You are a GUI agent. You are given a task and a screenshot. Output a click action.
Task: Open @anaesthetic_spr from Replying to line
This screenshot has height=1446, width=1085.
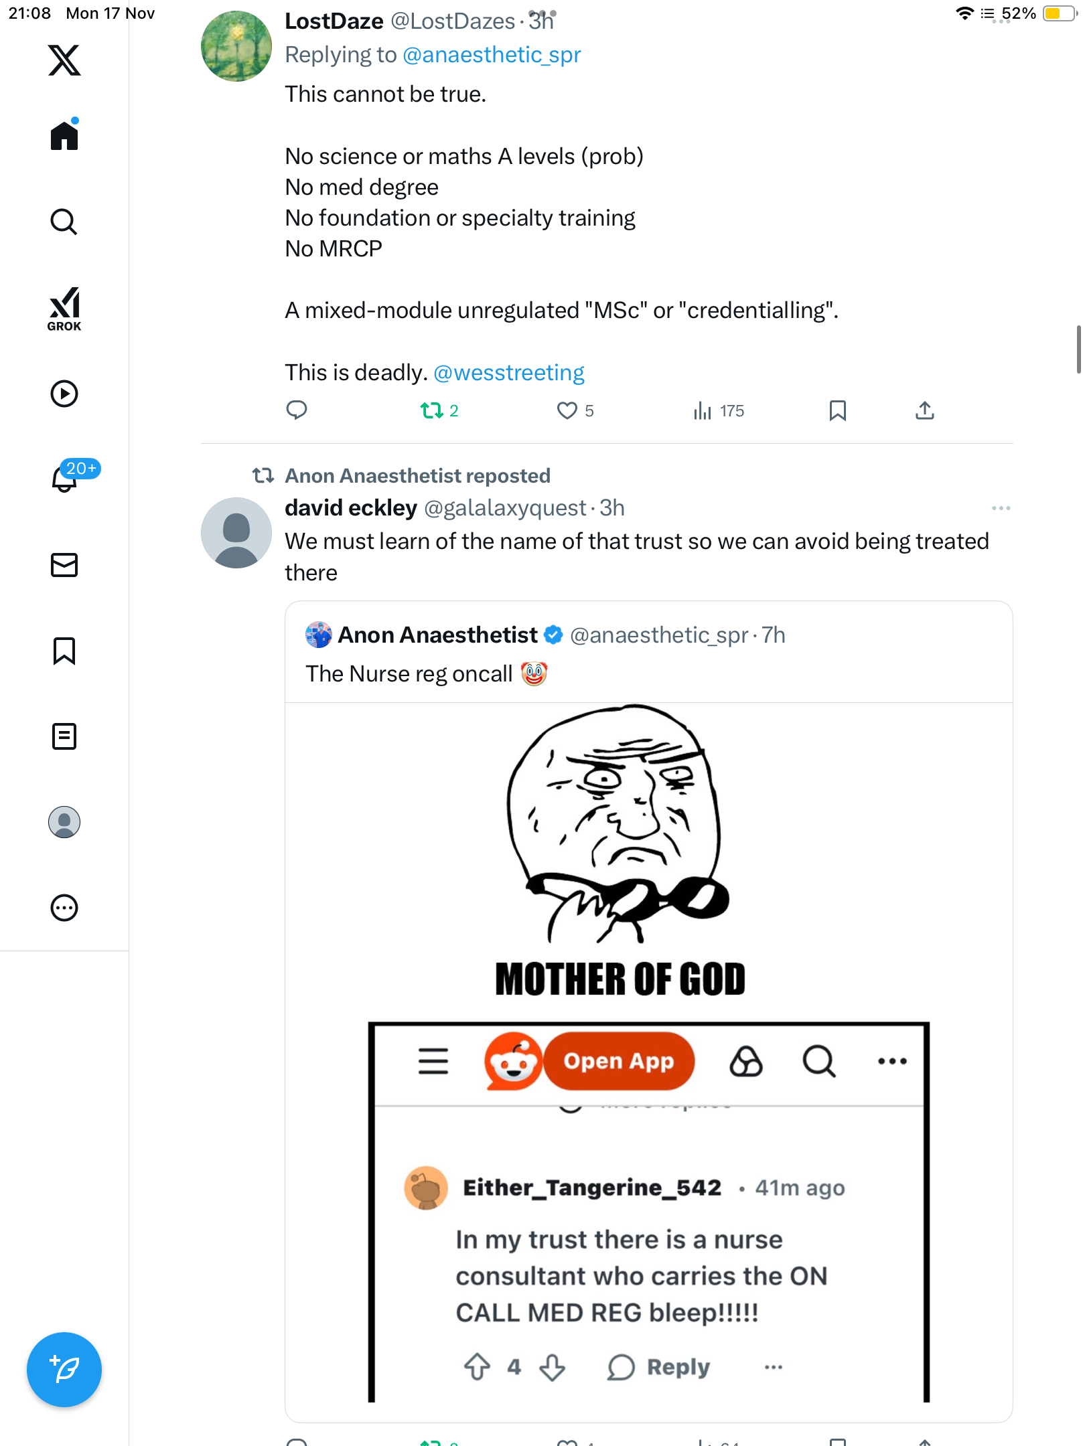pyautogui.click(x=492, y=55)
